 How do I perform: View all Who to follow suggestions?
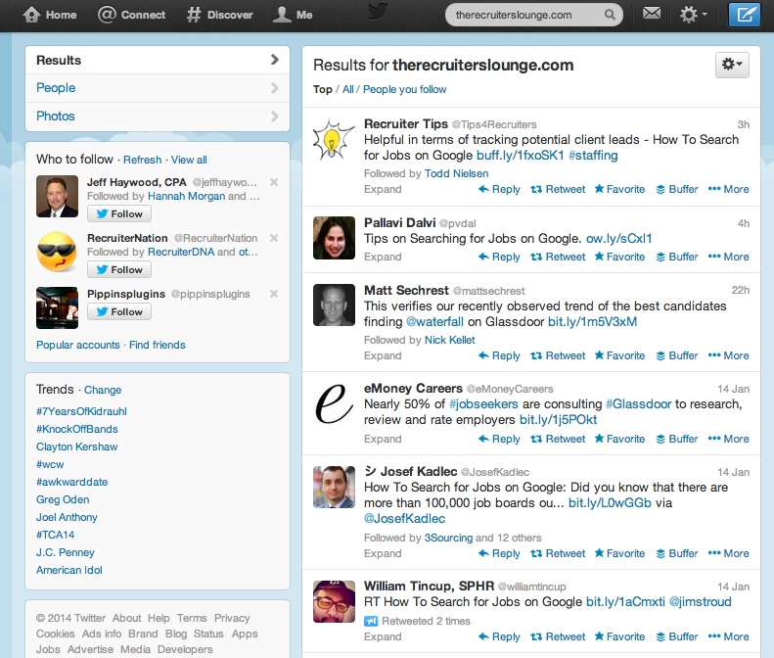click(189, 160)
